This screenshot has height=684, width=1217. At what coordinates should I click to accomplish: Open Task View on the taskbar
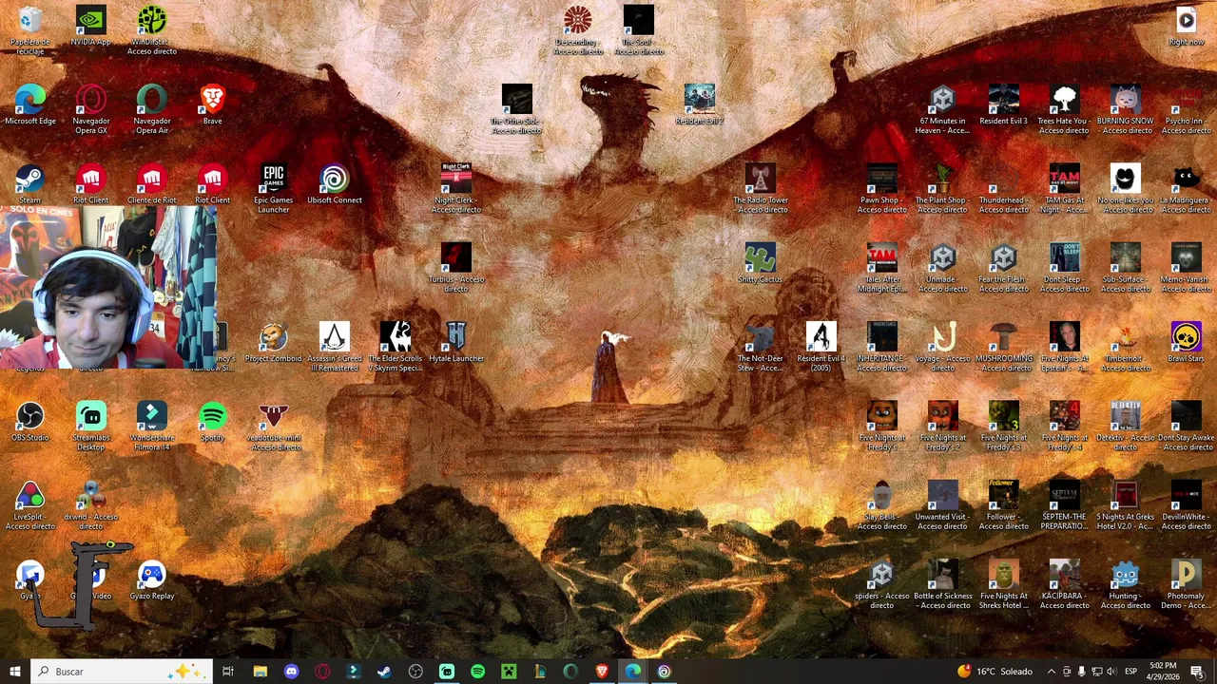228,672
